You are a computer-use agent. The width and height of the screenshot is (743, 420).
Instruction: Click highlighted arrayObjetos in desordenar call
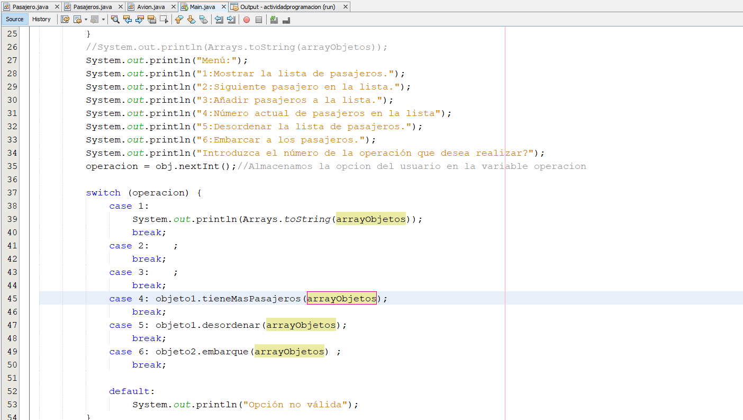[x=301, y=325]
